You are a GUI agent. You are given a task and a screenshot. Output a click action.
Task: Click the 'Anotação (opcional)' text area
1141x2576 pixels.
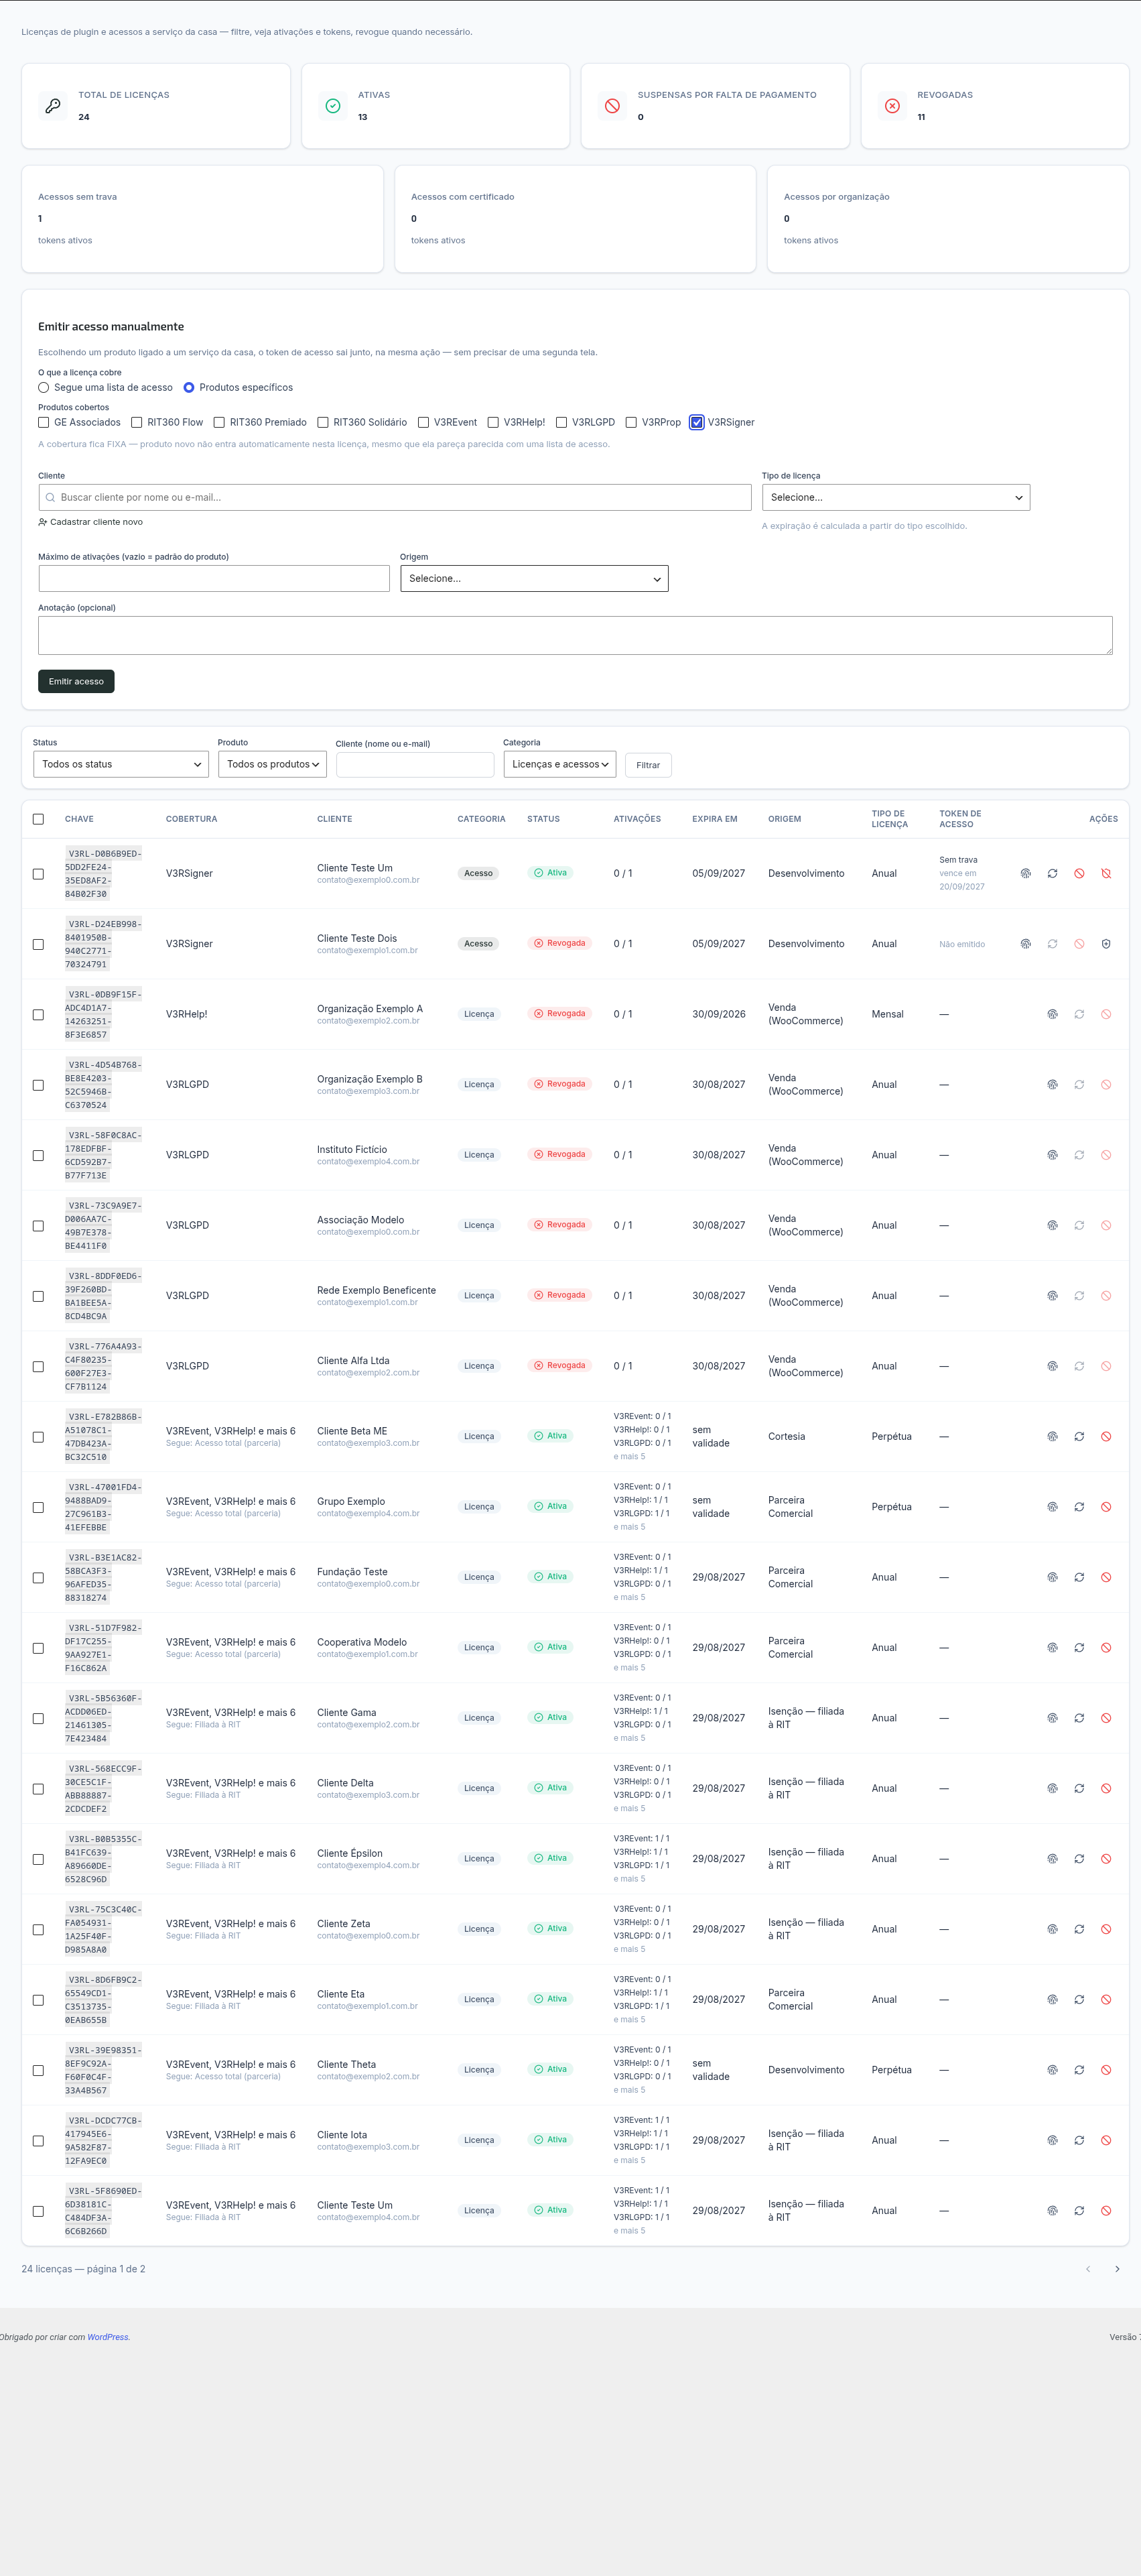[576, 636]
